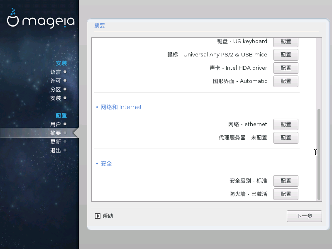
Task: Click the 鼠标 - Universal Any PS/2 label
Action: click(x=217, y=55)
